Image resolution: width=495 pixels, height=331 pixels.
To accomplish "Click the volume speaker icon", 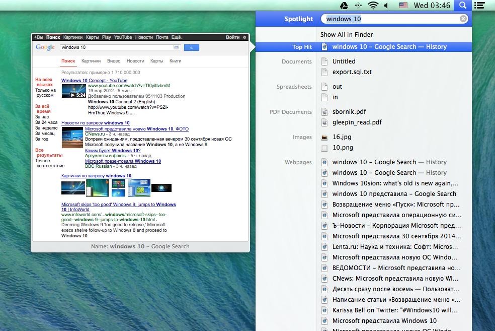I will pos(386,6).
